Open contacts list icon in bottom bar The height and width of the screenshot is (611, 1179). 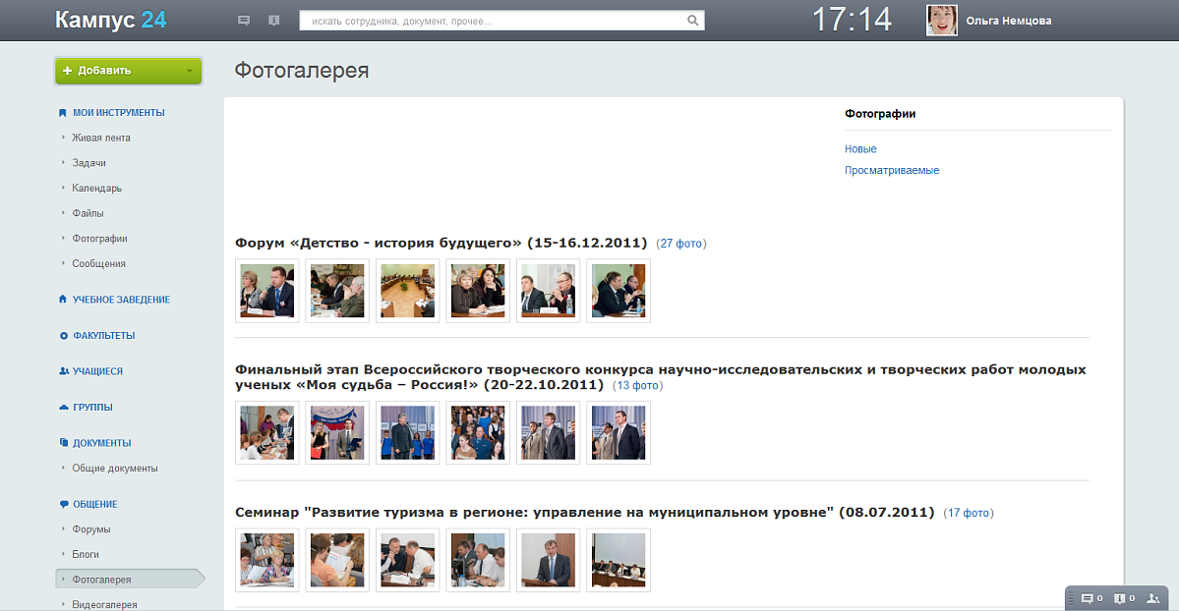1153,598
